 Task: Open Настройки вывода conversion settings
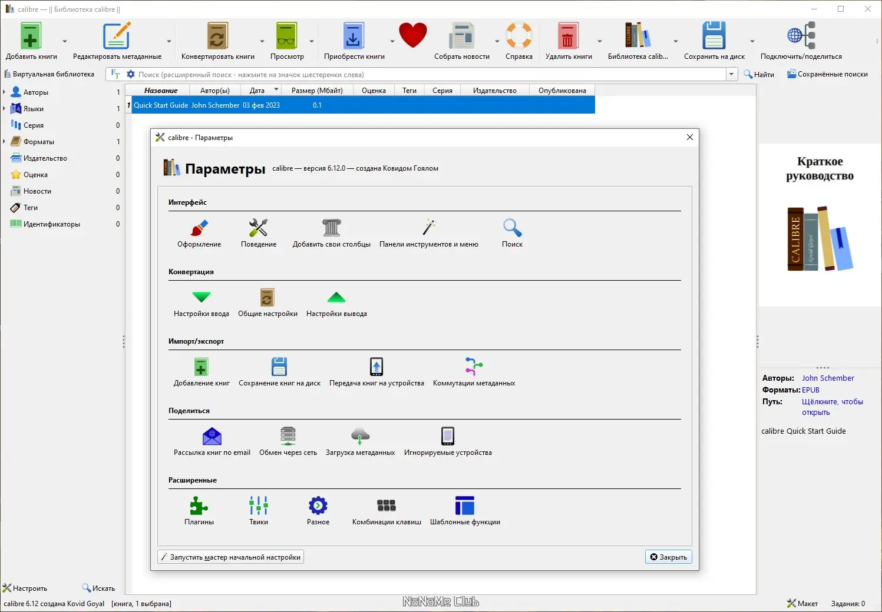click(x=336, y=302)
